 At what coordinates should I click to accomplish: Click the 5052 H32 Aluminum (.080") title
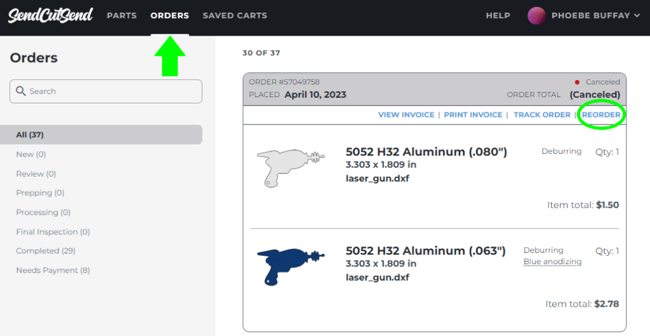click(427, 152)
